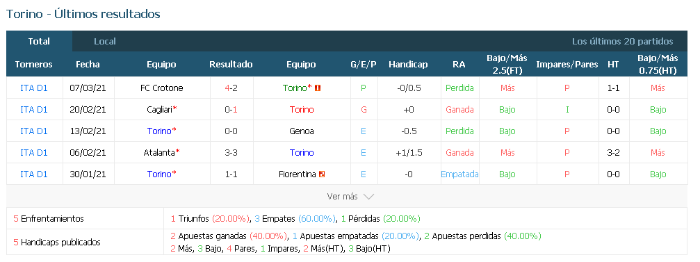Expand the Ver más chevron arrow
700x262 pixels.
(368, 197)
